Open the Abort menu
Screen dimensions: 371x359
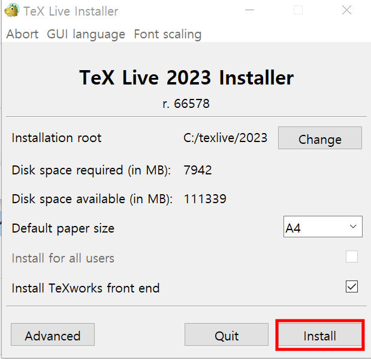(22, 34)
